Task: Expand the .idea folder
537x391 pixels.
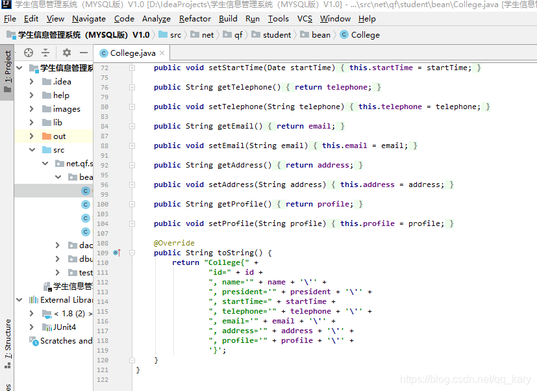Action: click(x=32, y=82)
